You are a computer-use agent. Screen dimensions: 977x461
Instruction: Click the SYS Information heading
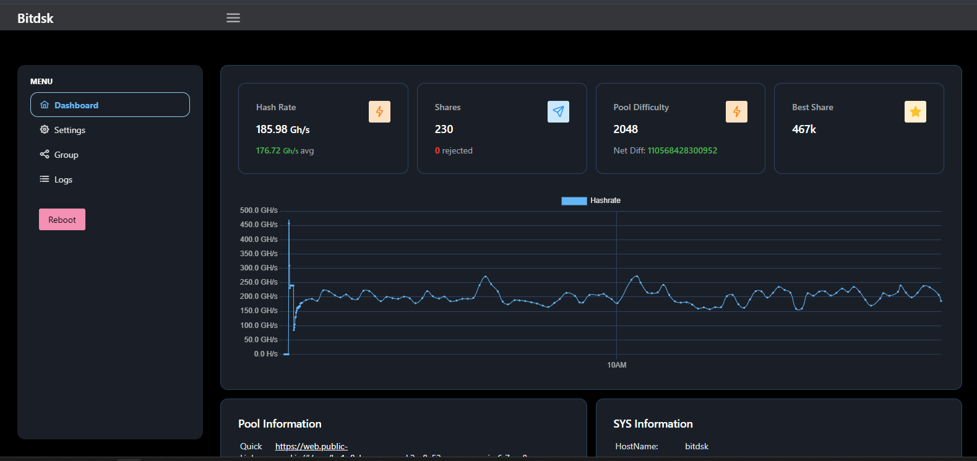point(653,424)
